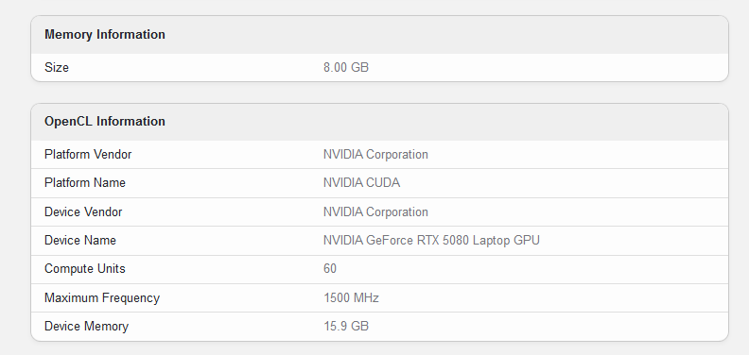Select NVIDIA Corporation device vendor value
Screen dimensions: 749x355
tap(375, 211)
